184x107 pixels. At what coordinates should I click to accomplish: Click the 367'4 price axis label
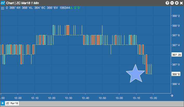tap(176, 45)
